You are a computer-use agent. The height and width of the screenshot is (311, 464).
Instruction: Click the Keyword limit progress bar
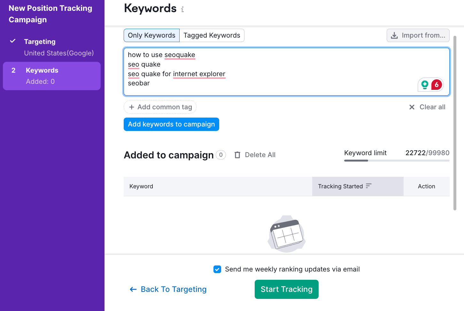(397, 161)
